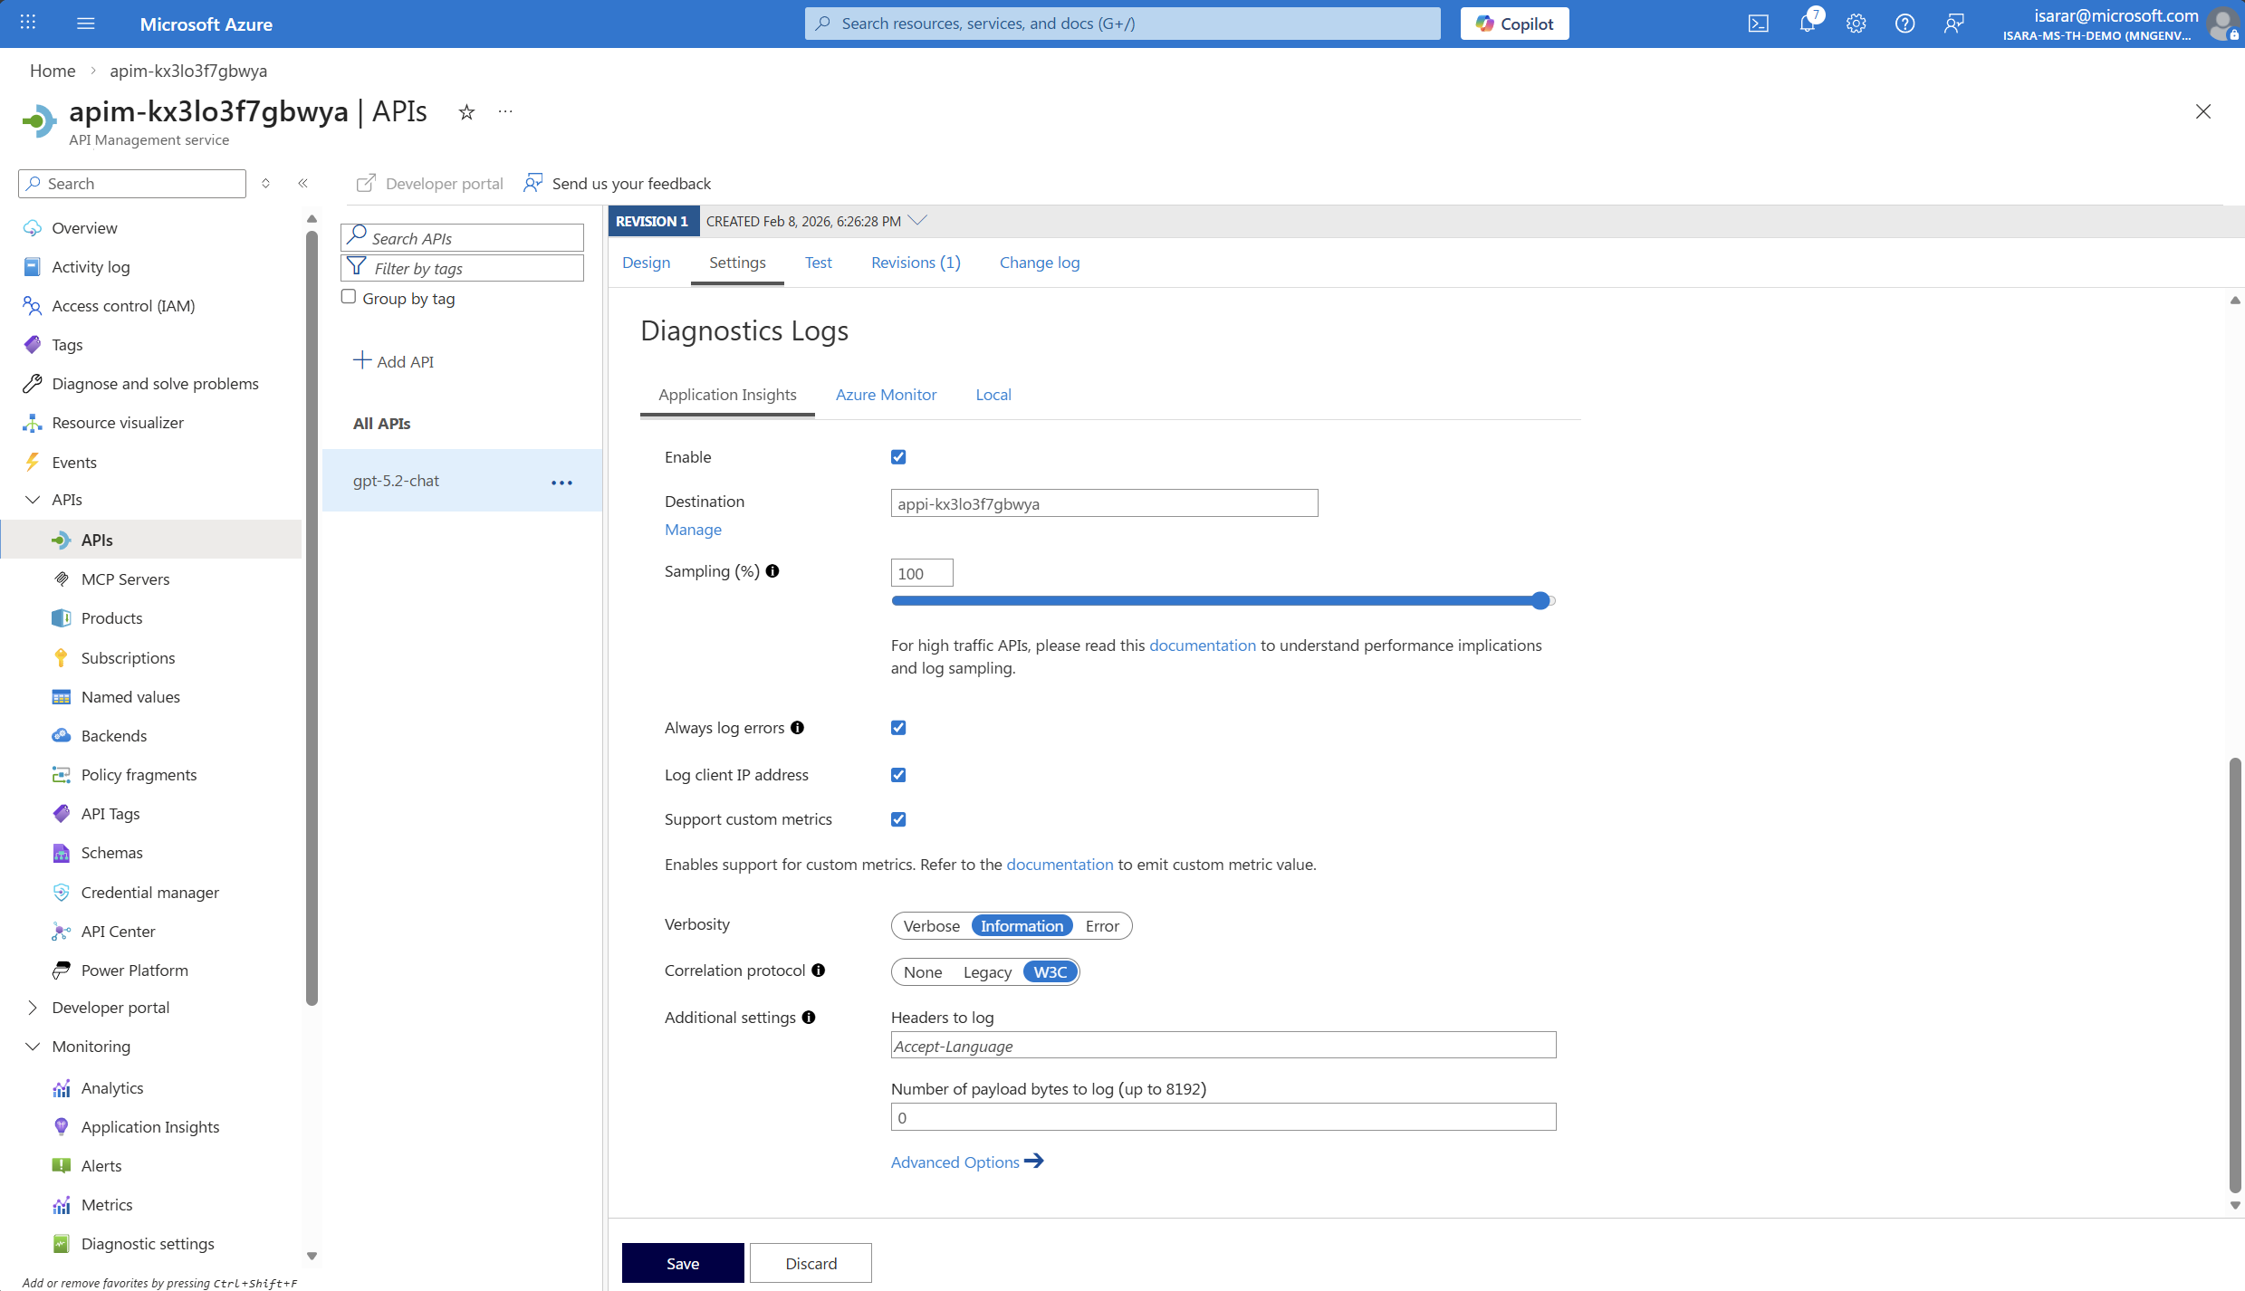Set verbosity to Verbose
The width and height of the screenshot is (2245, 1291).
(931, 926)
